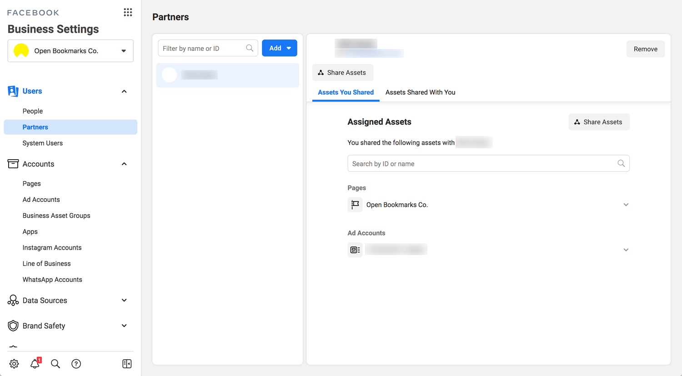Click Share Assets button below partner name

coord(342,73)
